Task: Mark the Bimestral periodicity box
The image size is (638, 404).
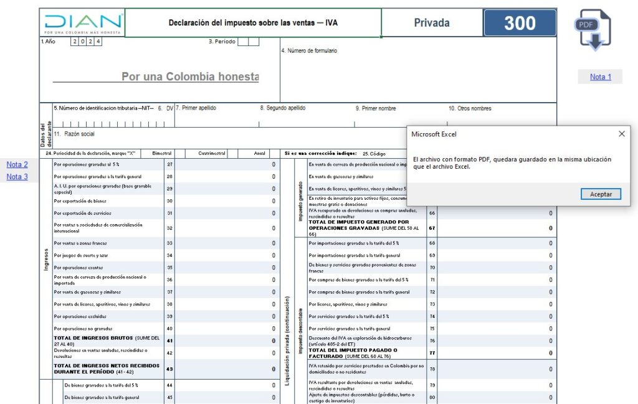Action: 180,153
